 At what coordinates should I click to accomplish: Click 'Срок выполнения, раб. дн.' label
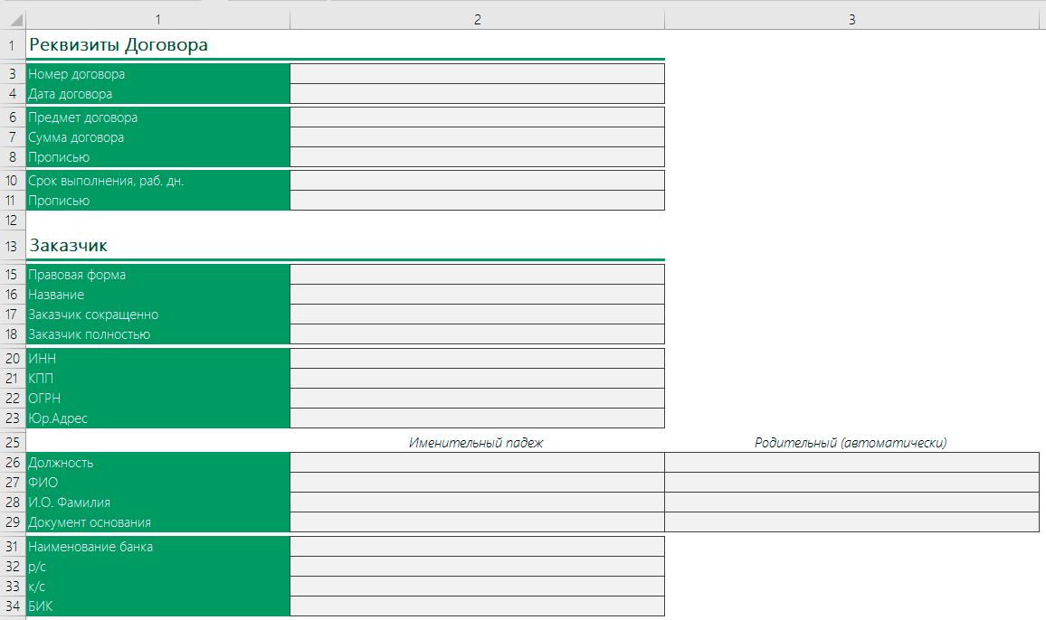[x=105, y=181]
